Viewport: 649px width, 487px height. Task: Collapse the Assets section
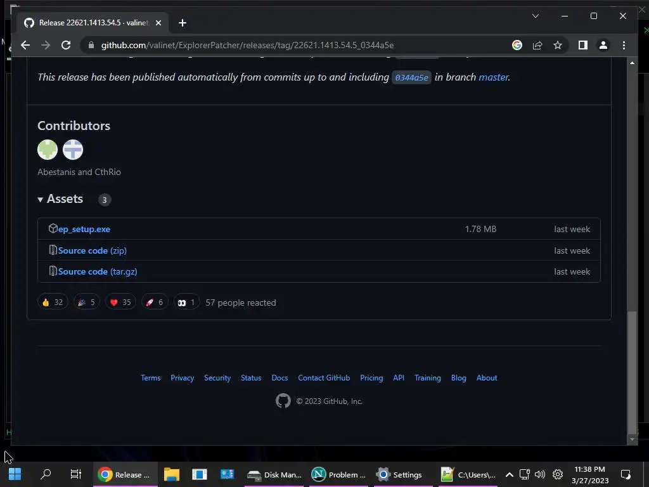coord(61,199)
